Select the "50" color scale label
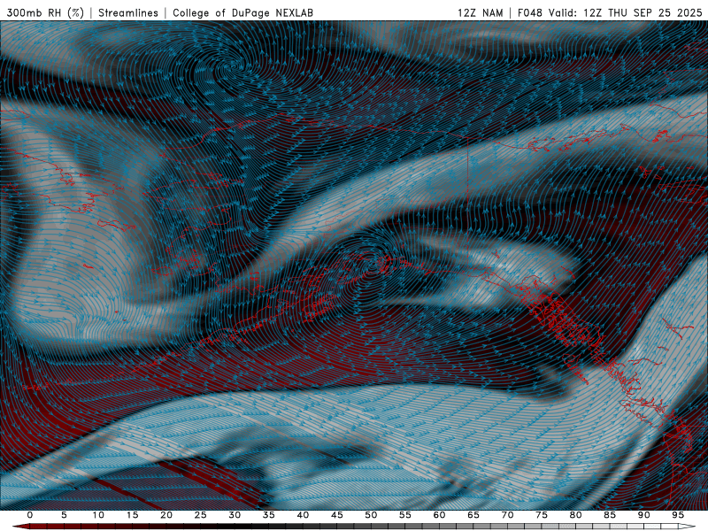Viewport: 708px width, 531px height. coord(371,515)
